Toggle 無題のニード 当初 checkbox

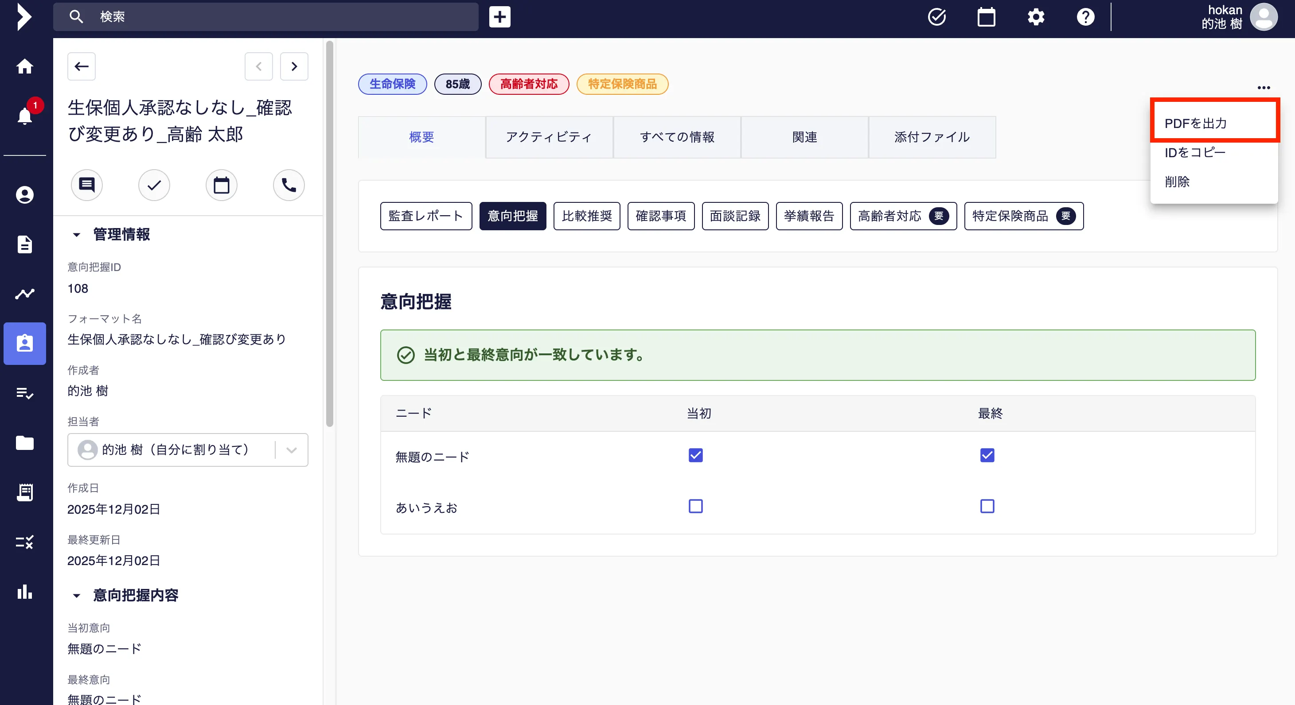tap(695, 455)
